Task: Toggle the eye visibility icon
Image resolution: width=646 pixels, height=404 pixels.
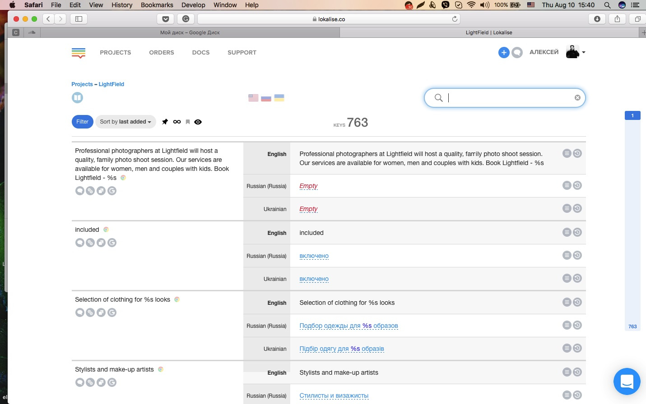Action: (198, 122)
